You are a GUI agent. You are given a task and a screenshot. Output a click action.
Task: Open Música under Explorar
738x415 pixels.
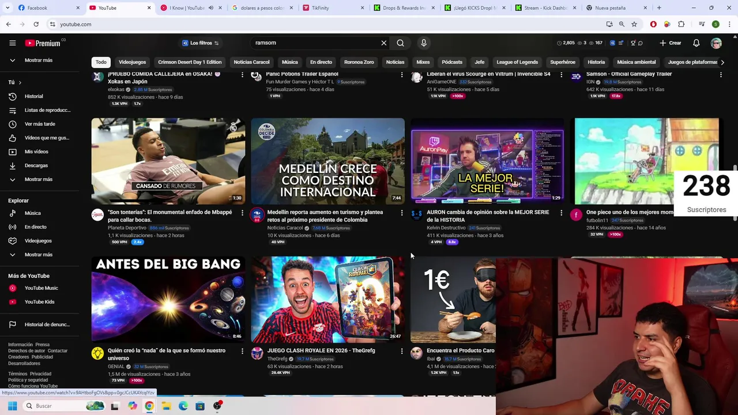(x=32, y=213)
